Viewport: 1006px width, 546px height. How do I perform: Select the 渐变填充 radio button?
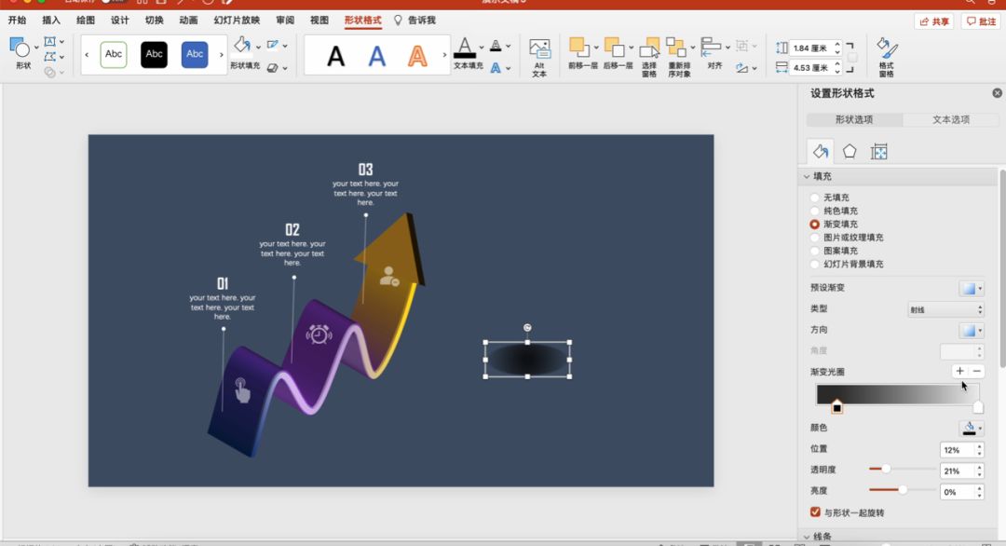click(x=815, y=225)
